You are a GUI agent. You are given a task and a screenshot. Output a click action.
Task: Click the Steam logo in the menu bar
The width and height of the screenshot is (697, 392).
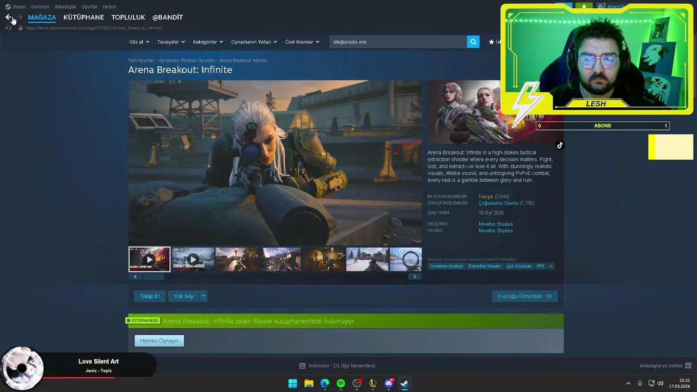pyautogui.click(x=8, y=7)
